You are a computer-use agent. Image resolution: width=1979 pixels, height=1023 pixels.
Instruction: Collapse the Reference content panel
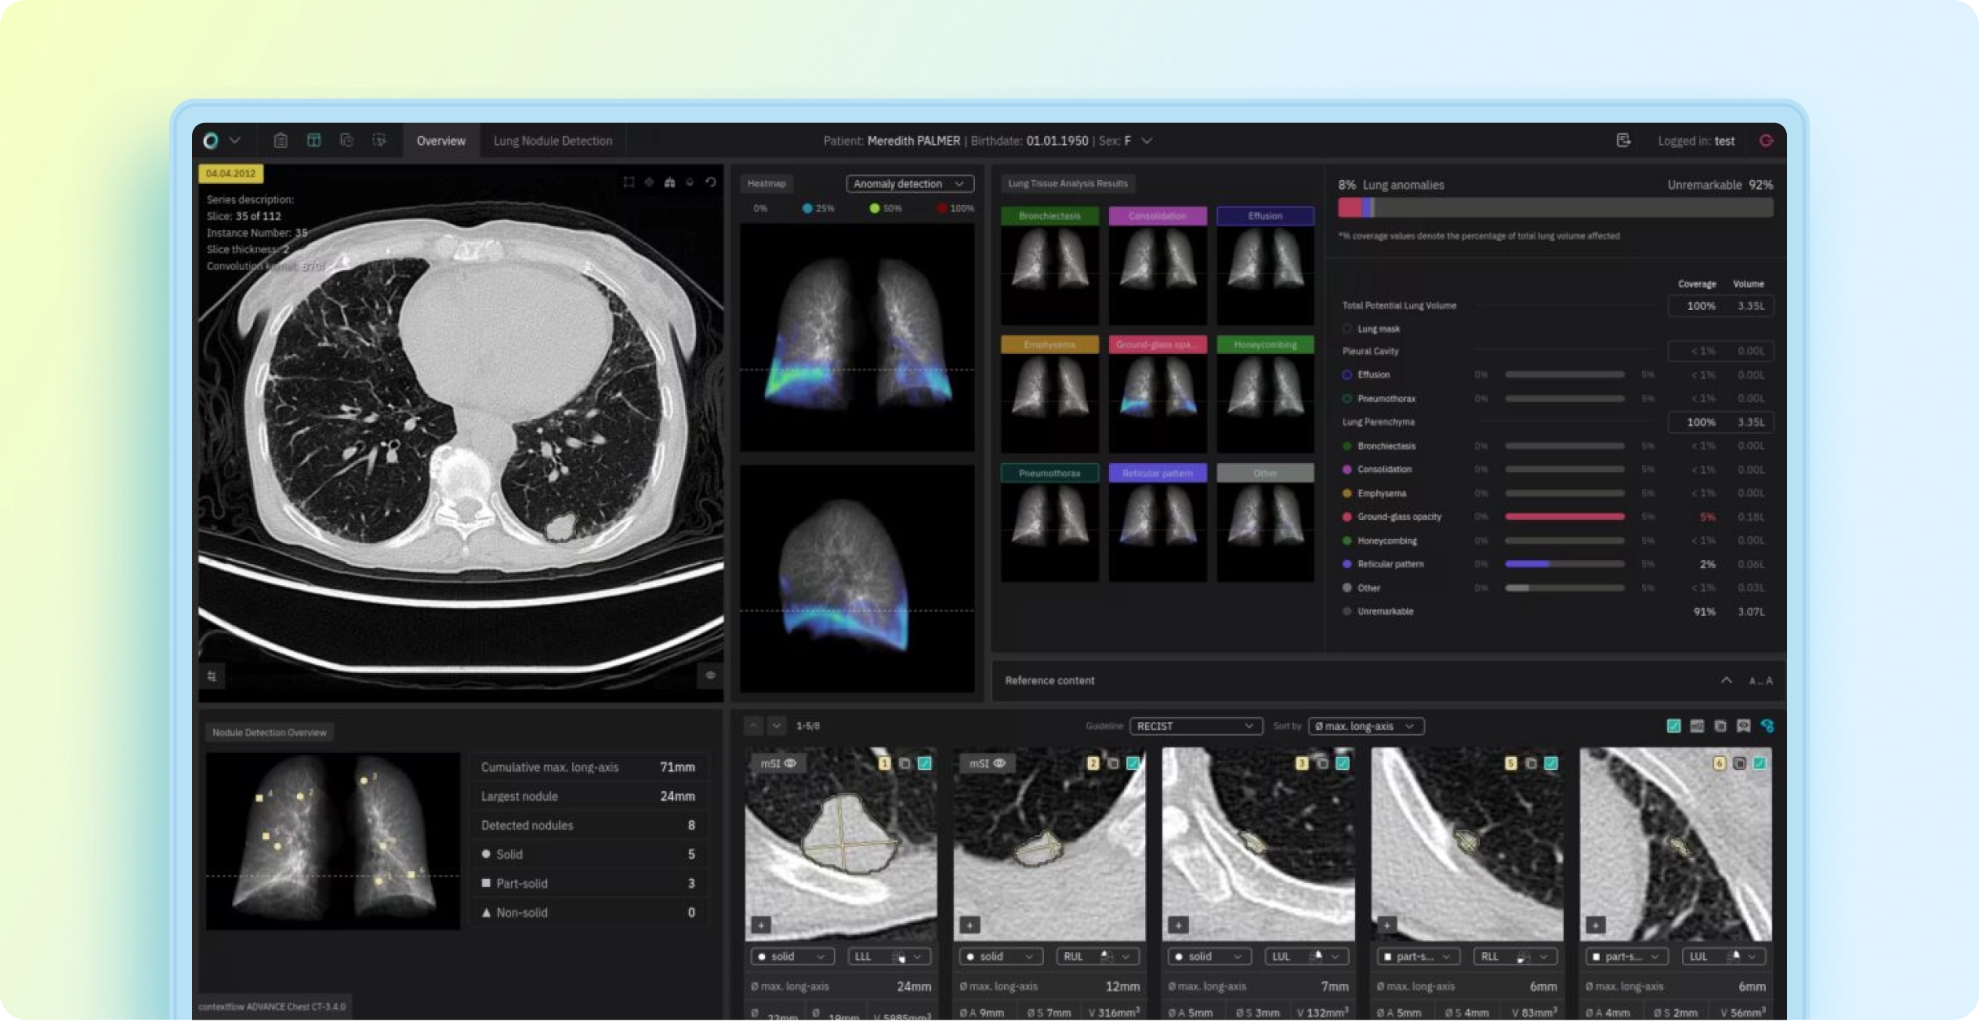(1727, 680)
